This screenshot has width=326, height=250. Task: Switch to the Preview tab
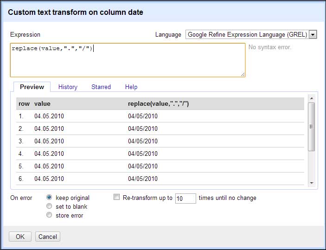tap(32, 87)
